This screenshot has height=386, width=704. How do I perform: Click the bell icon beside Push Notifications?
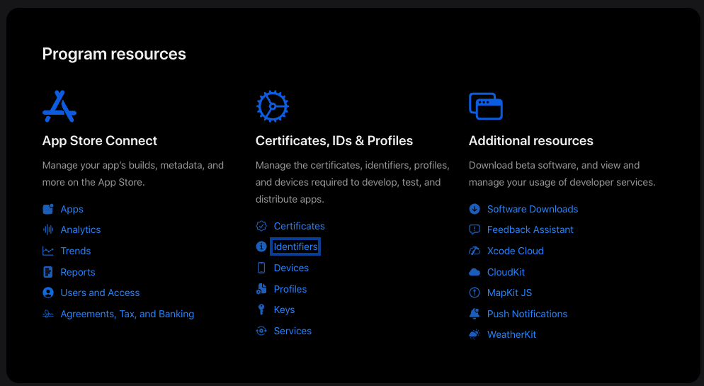[475, 314]
